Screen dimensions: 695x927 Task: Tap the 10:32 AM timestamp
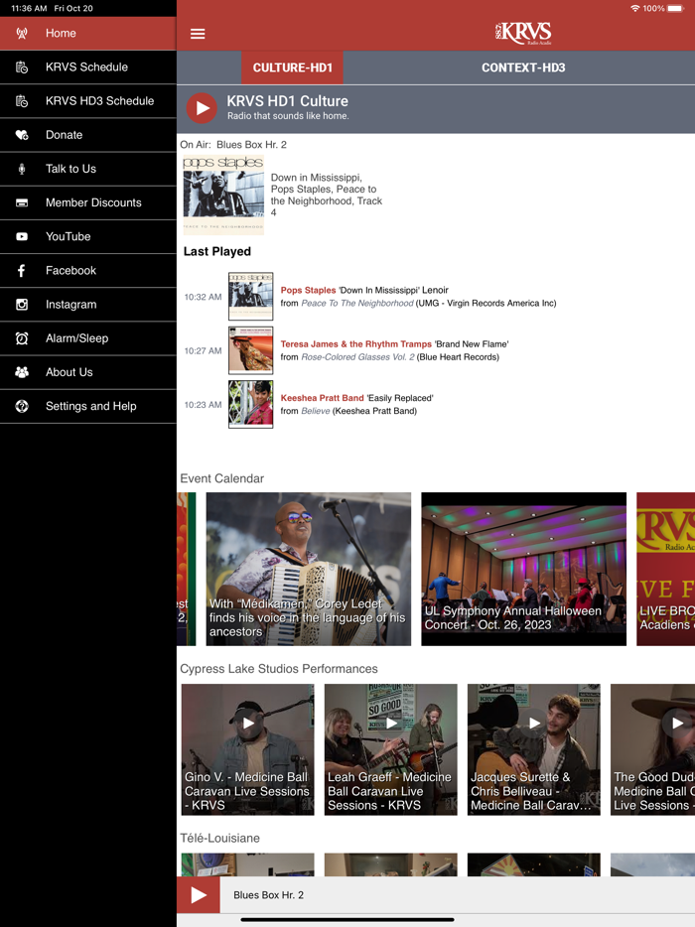[x=203, y=297]
